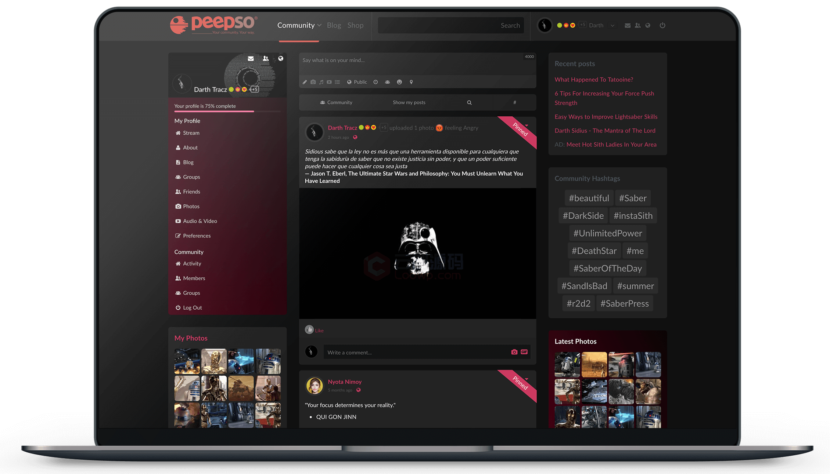This screenshot has height=474, width=830.
Task: Tag friends with the postbox people icon
Action: point(387,82)
